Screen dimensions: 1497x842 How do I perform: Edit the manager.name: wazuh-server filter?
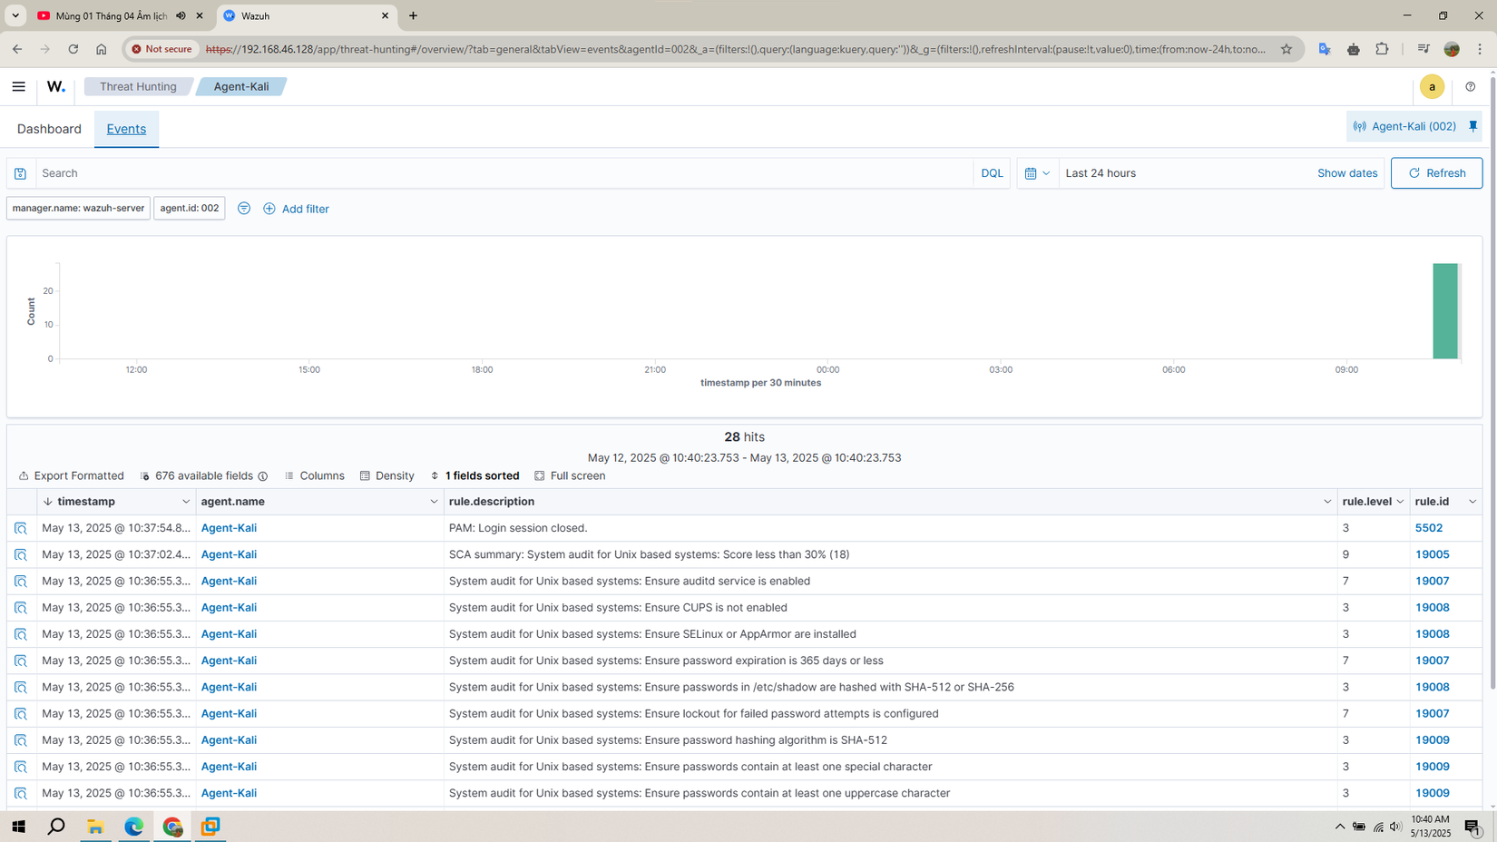click(x=78, y=208)
